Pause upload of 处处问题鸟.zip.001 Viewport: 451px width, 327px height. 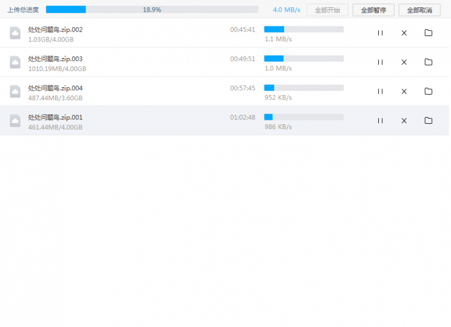(380, 120)
